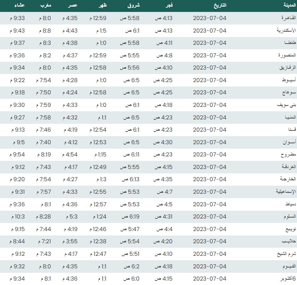The height and width of the screenshot is (285, 297).
Task: Select the 7:40 م مغرب time for أسوان
Action: pyautogui.click(x=43, y=142)
